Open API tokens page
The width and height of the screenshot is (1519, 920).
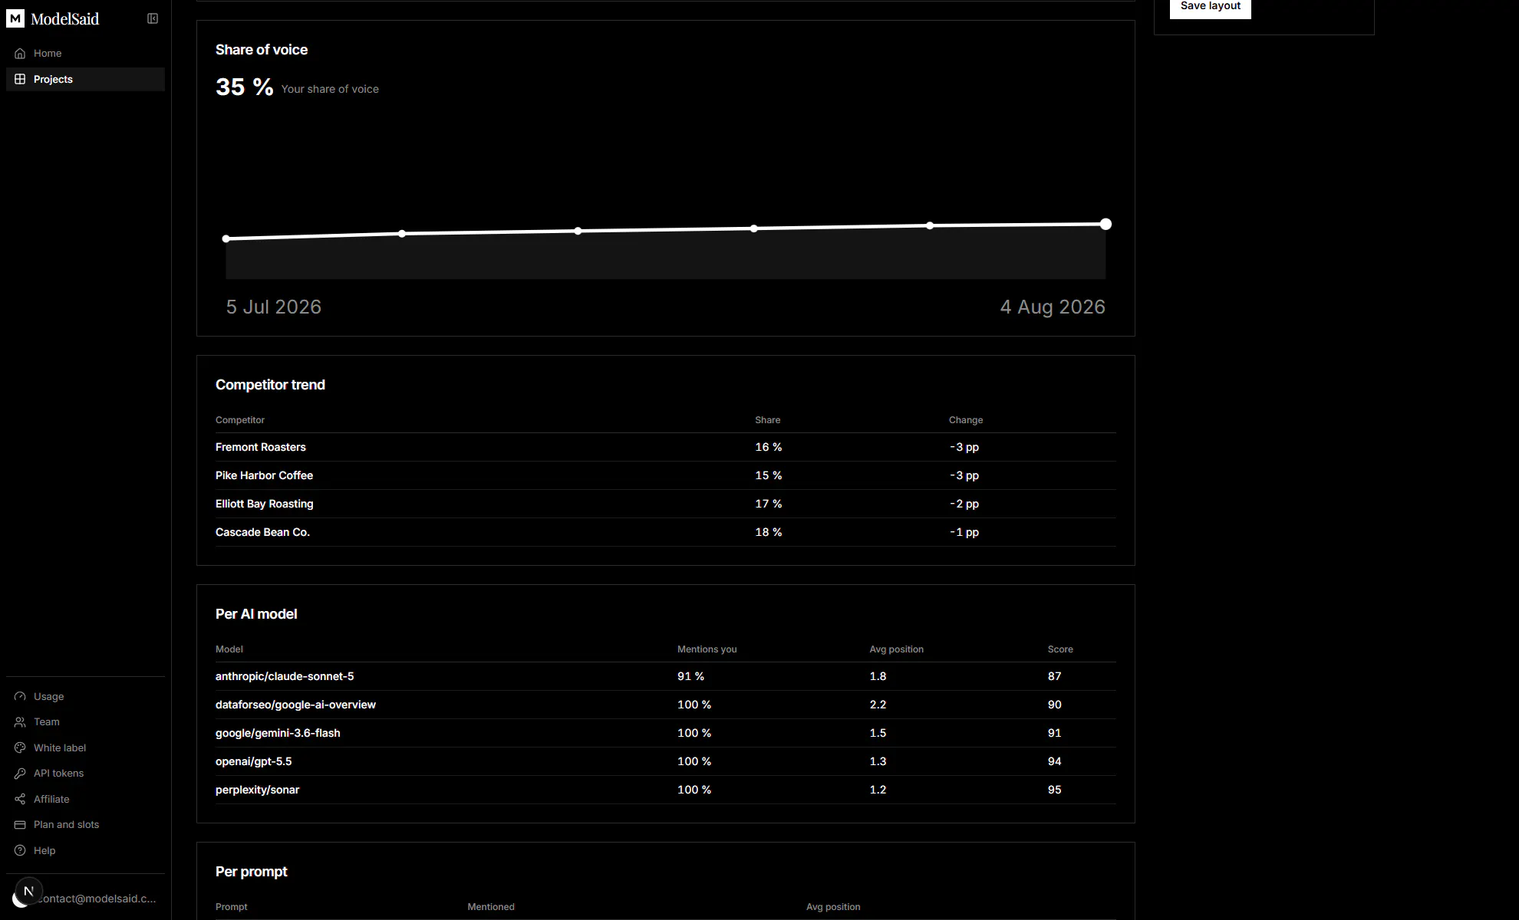pyautogui.click(x=85, y=774)
